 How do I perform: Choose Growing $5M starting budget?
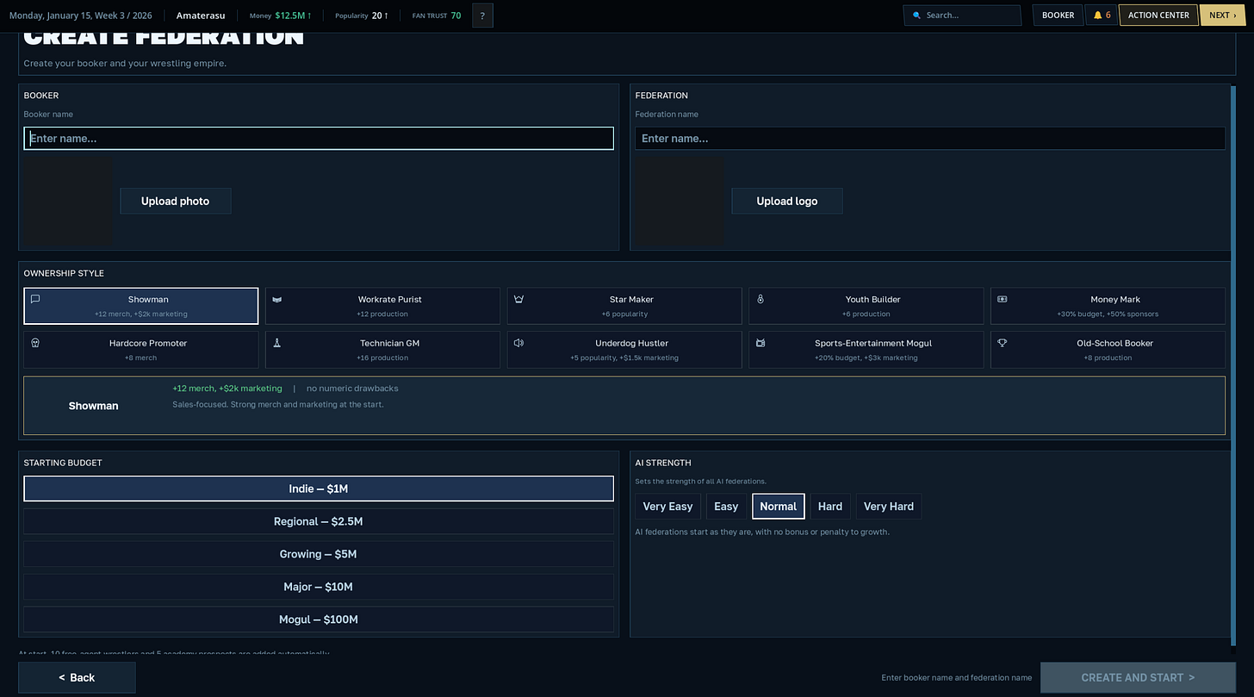(319, 554)
